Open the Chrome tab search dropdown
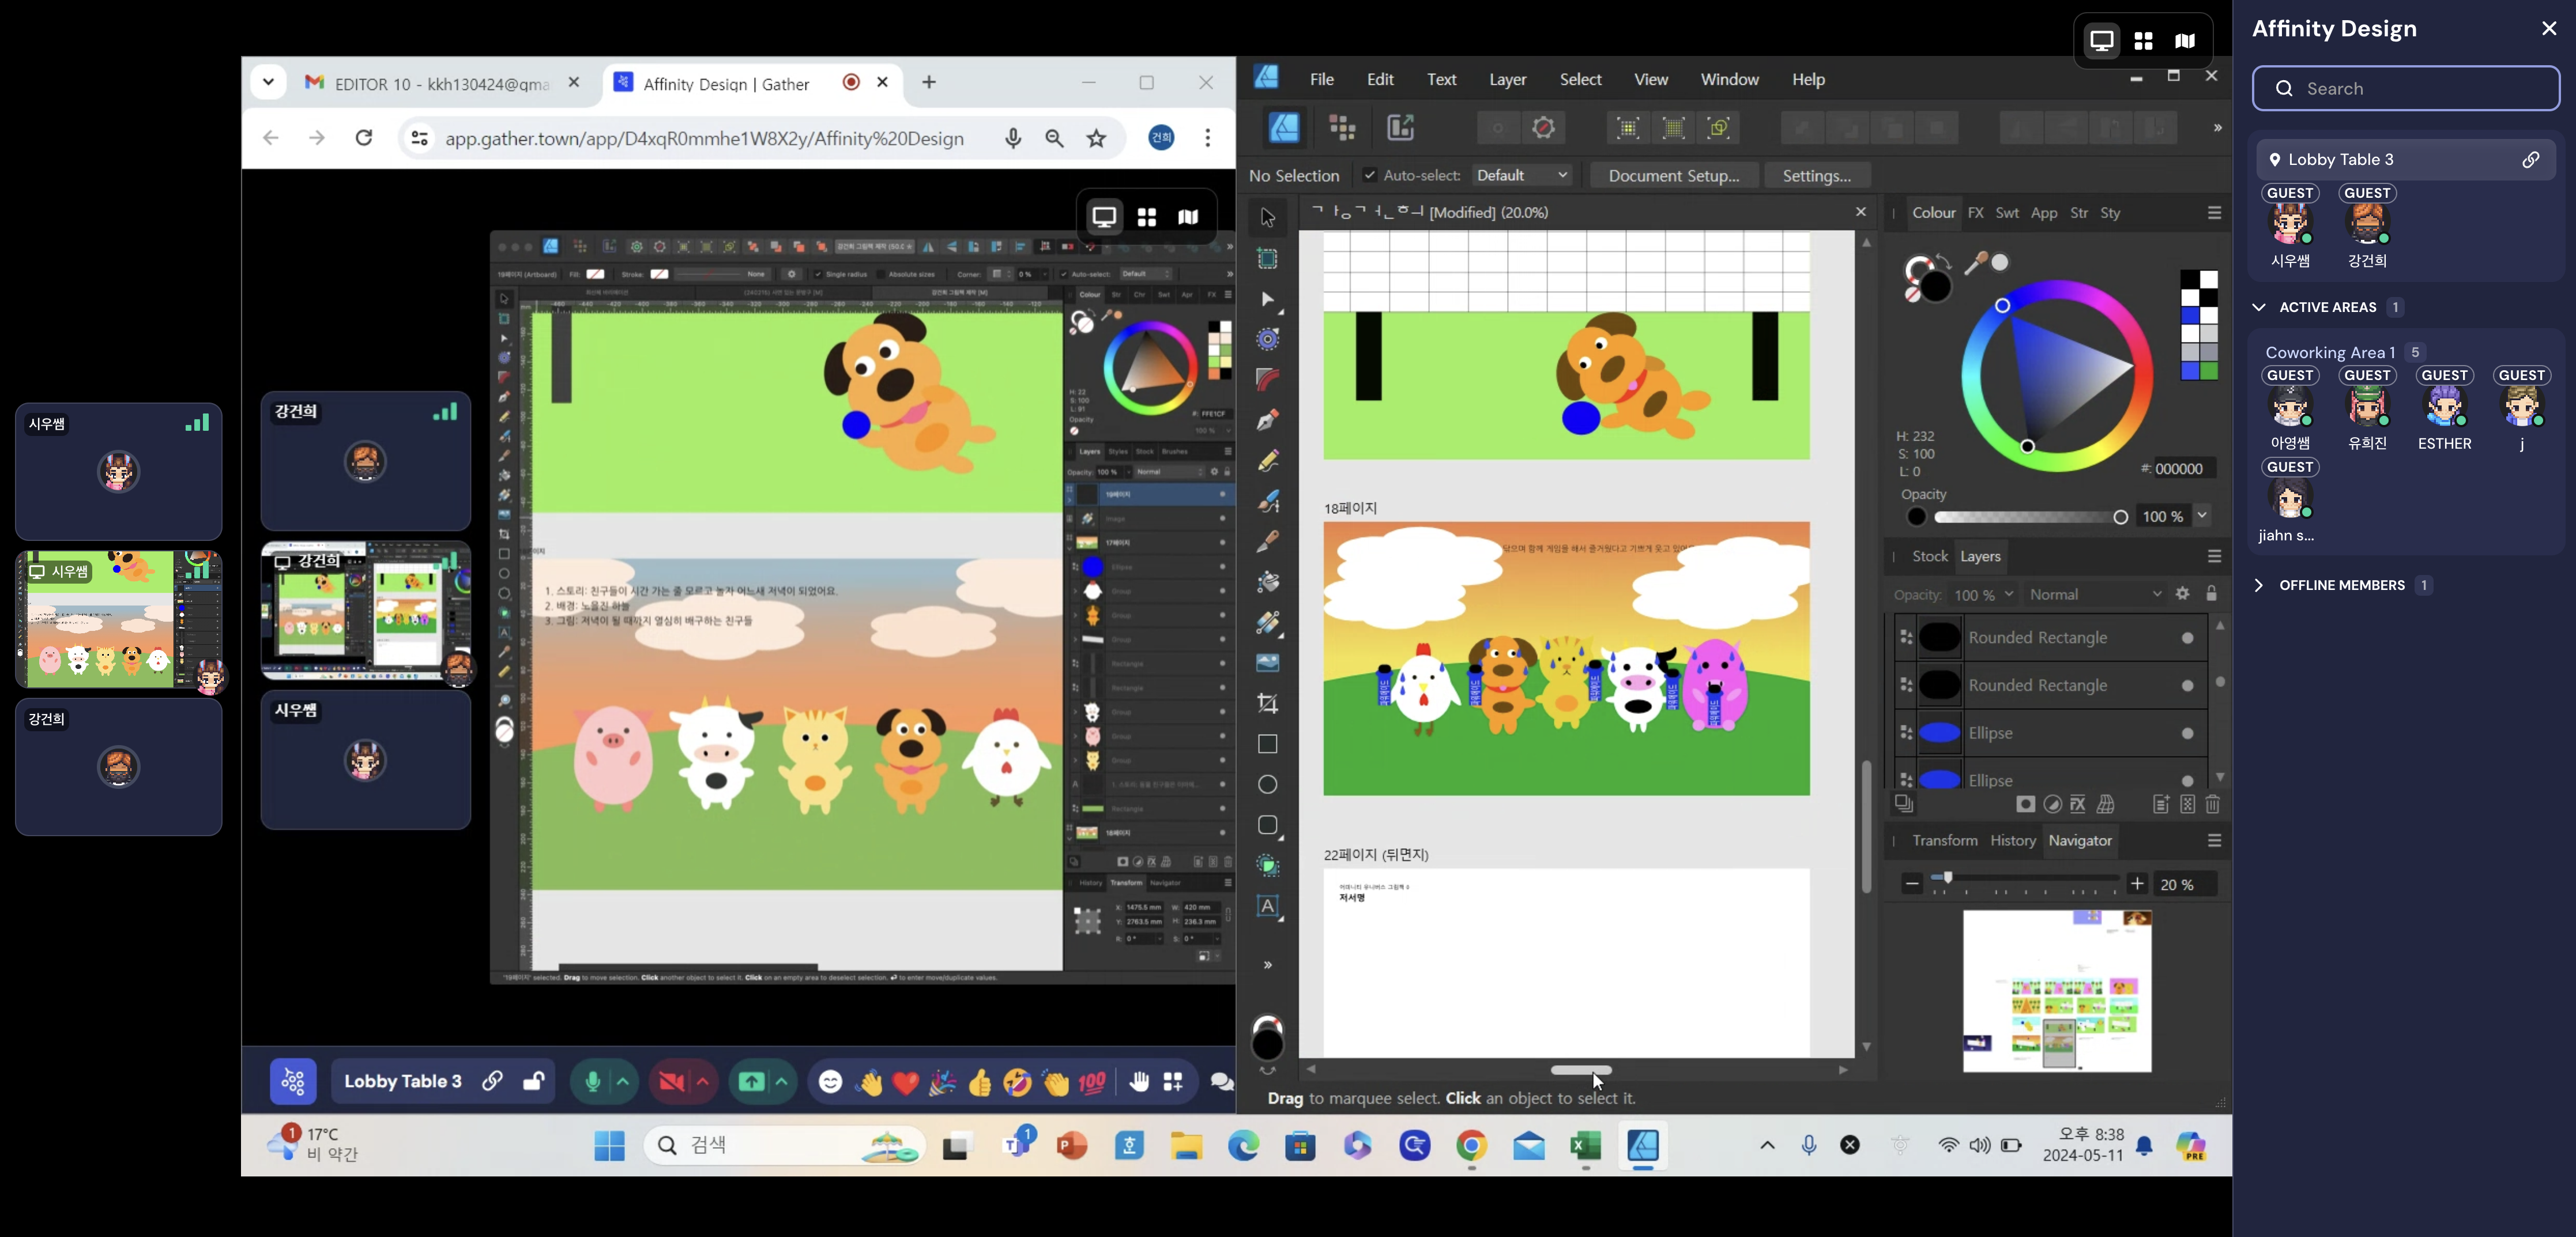Viewport: 2576px width, 1237px height. click(x=268, y=82)
